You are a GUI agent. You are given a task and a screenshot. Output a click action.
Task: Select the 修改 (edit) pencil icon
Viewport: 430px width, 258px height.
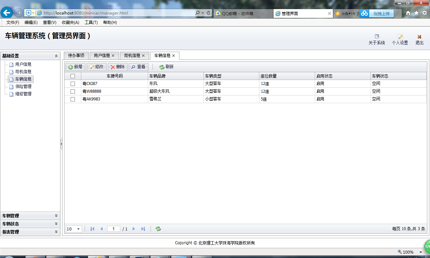pyautogui.click(x=91, y=67)
